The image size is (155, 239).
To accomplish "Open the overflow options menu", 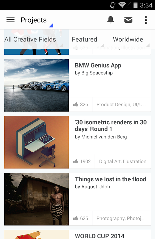I will coord(146,20).
